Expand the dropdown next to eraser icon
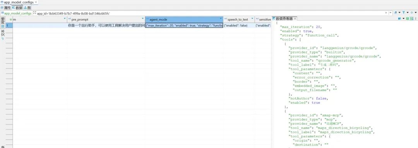The image size is (418, 148). (x=399, y=12)
